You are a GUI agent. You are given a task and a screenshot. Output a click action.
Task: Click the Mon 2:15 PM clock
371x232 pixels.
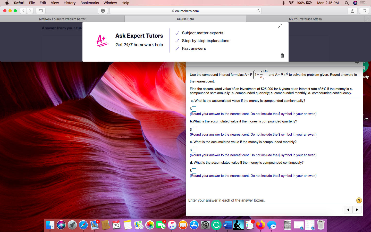(328, 3)
